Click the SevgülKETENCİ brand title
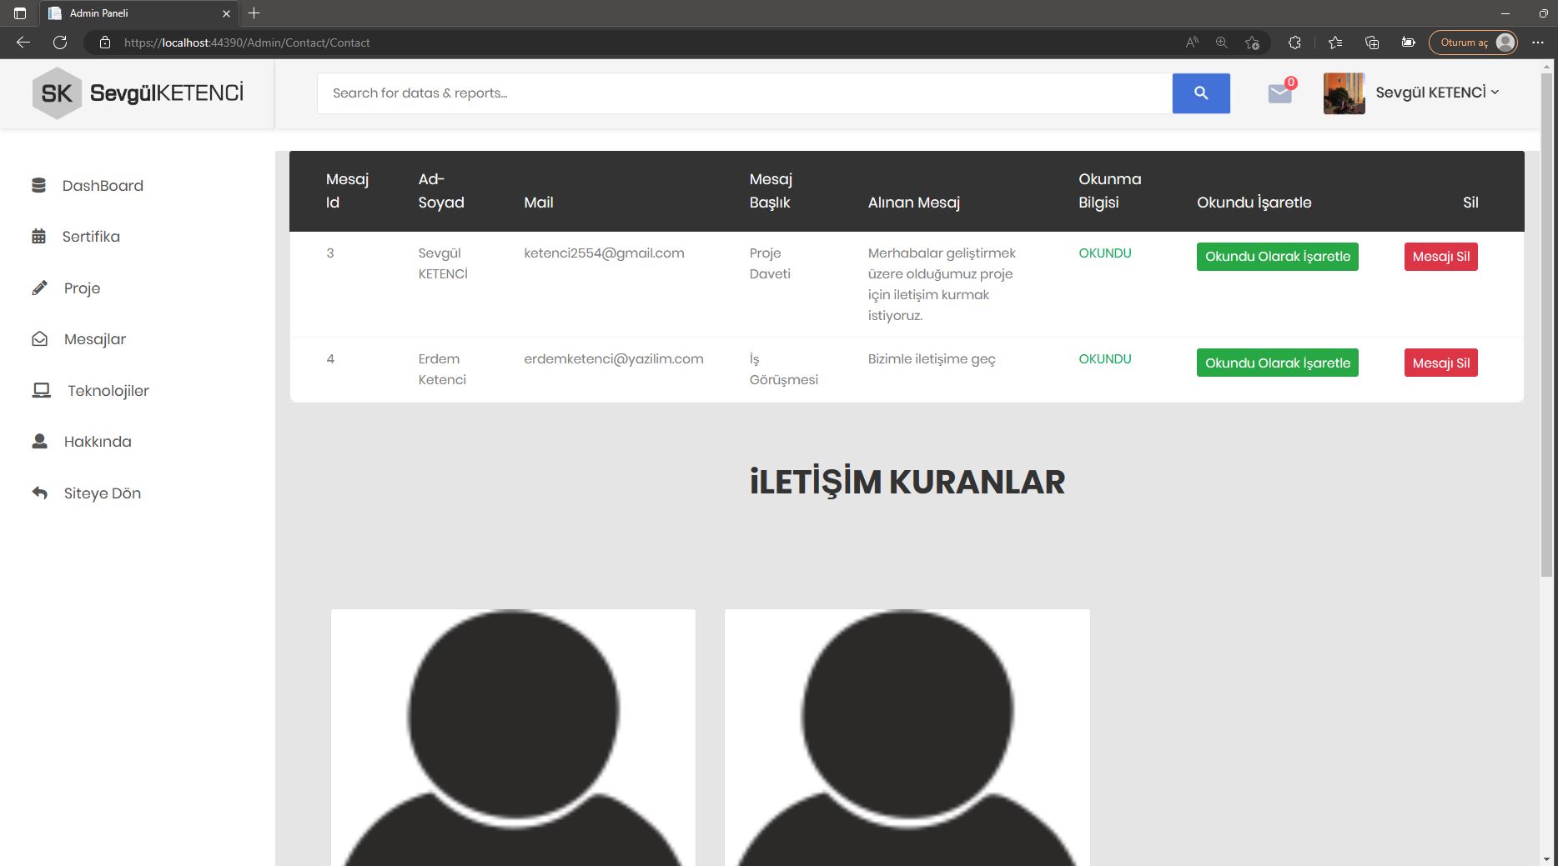 point(167,93)
